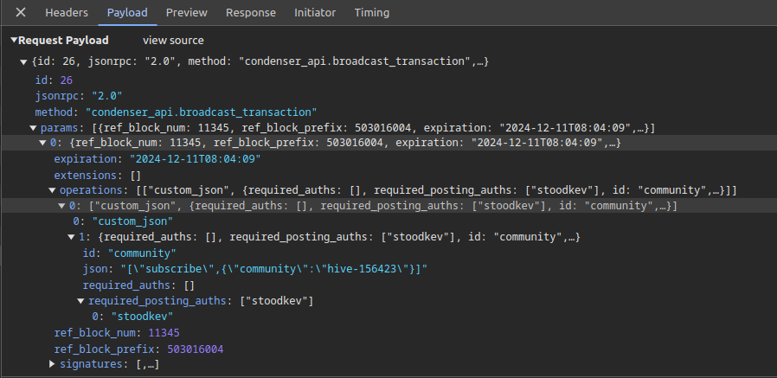
Task: Select the json subscribe community string
Action: click(x=267, y=269)
